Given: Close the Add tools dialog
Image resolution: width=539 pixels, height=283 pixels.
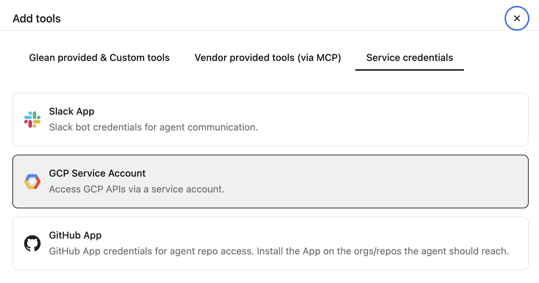Looking at the screenshot, I should click(x=517, y=18).
